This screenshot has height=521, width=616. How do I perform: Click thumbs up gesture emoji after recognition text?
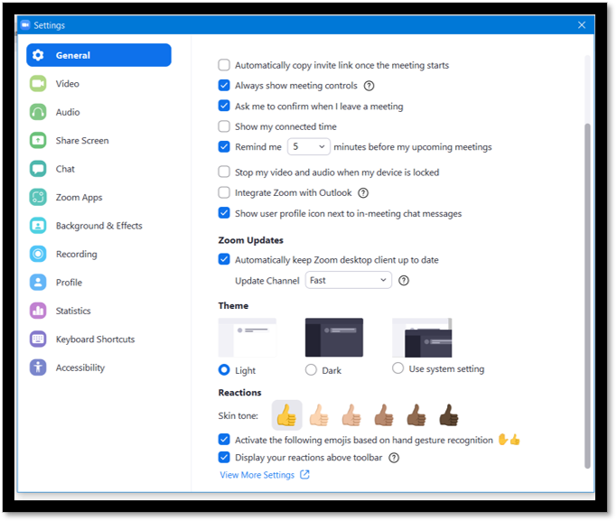[515, 440]
